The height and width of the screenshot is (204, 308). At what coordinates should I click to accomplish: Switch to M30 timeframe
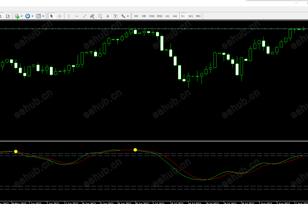(x=160, y=16)
